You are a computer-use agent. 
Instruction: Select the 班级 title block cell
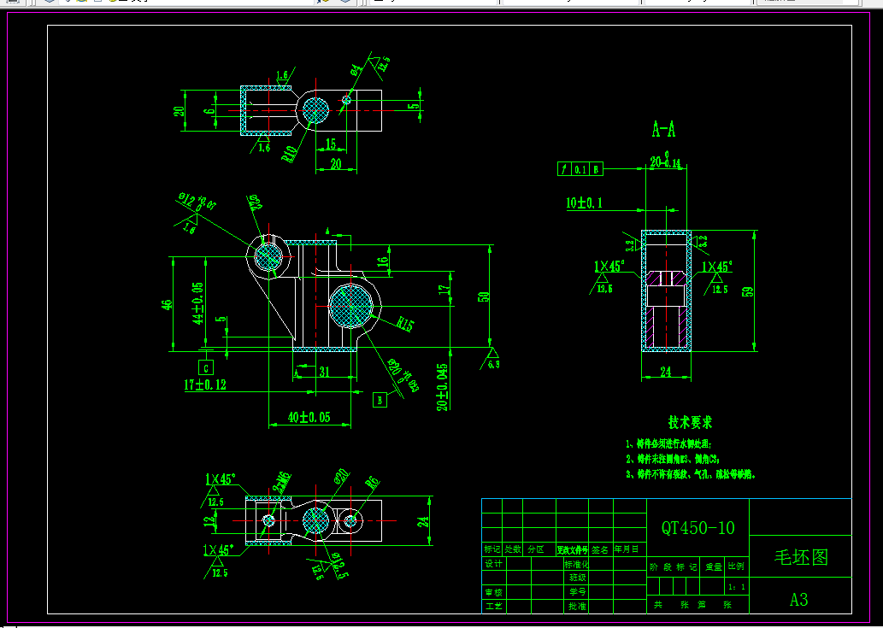(x=577, y=578)
